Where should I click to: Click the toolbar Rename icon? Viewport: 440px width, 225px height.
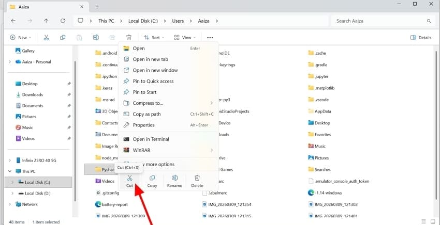[x=96, y=38]
